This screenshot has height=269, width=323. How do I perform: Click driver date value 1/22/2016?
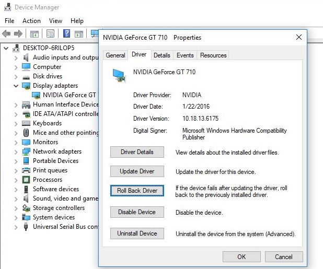[196, 107]
